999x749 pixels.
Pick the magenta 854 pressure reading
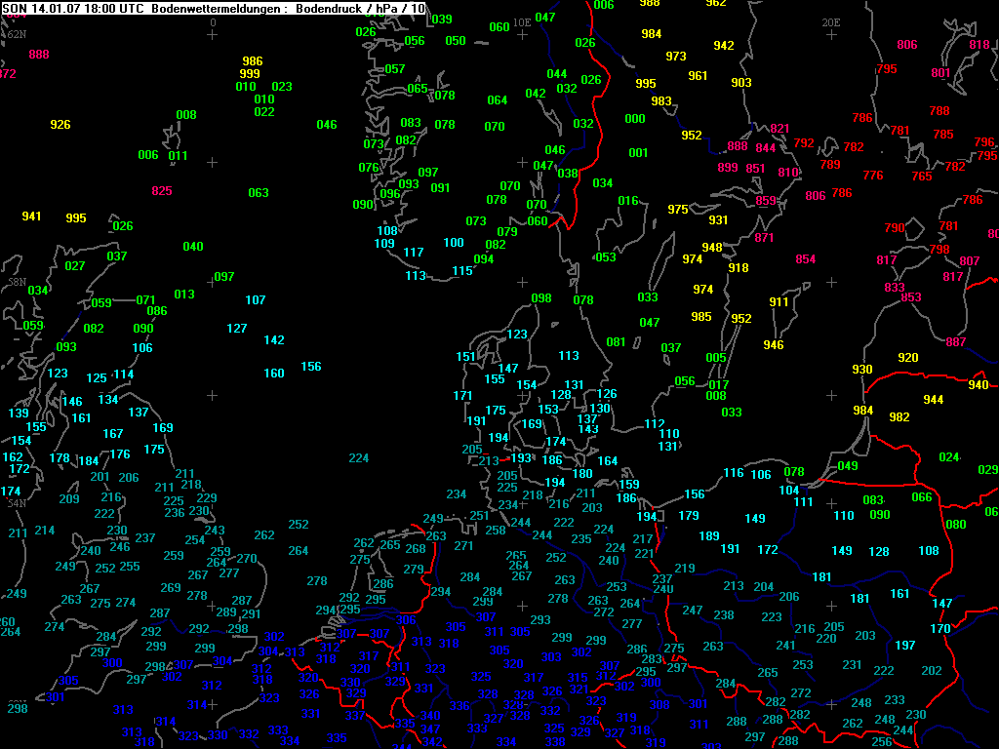(x=806, y=259)
